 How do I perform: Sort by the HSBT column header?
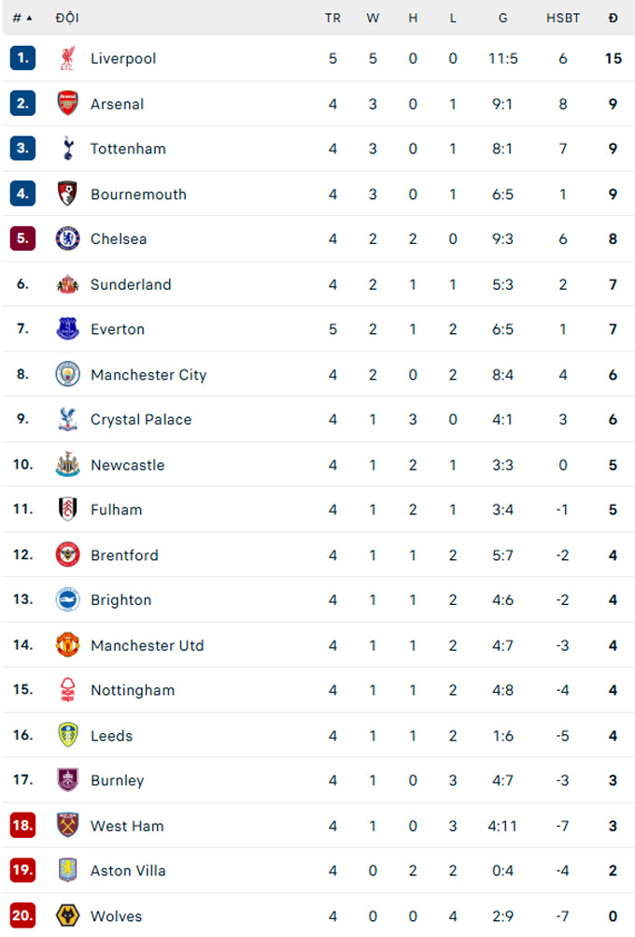pos(562,18)
